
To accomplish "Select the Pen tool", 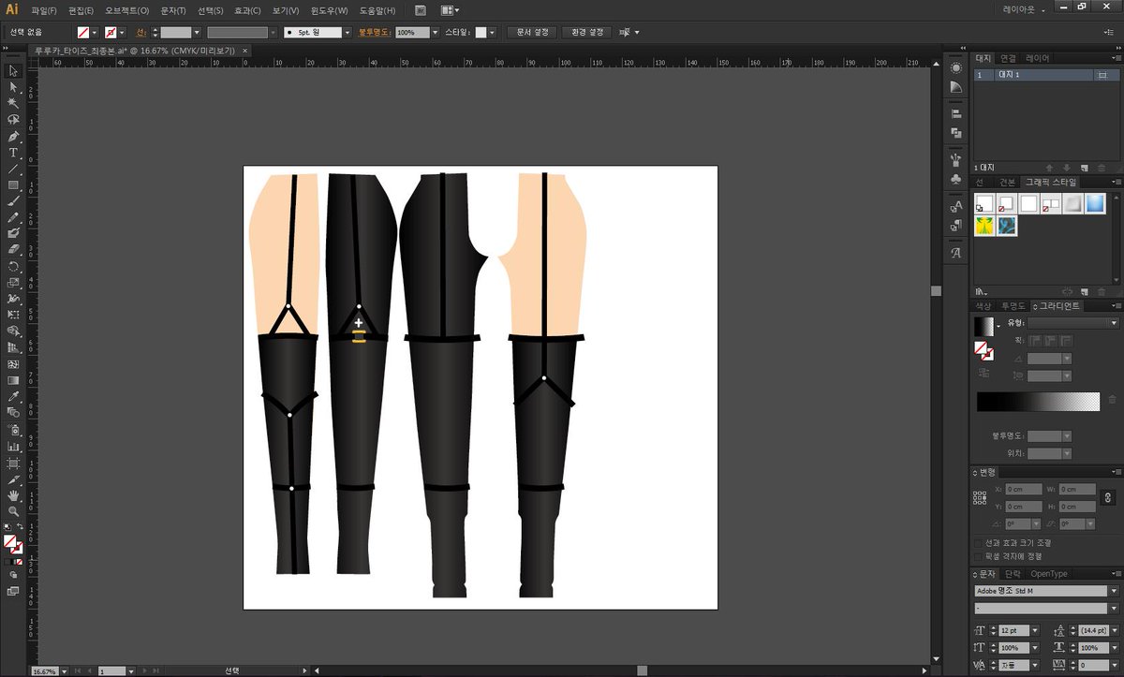I will [13, 136].
